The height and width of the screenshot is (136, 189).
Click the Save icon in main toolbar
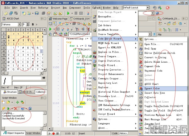click(37, 13)
